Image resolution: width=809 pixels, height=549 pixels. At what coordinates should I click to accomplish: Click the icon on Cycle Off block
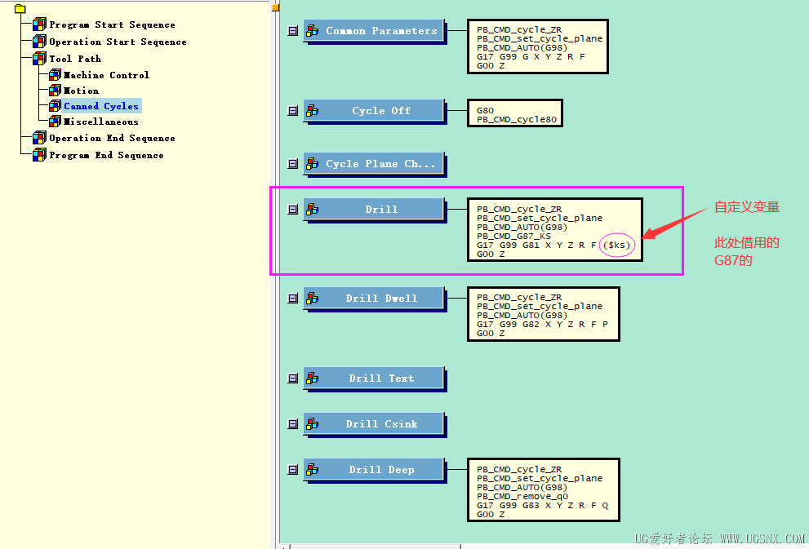click(x=312, y=111)
